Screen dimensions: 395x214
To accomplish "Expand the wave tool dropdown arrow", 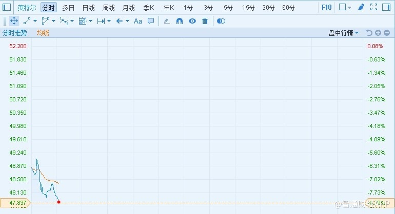I will pos(72,21).
